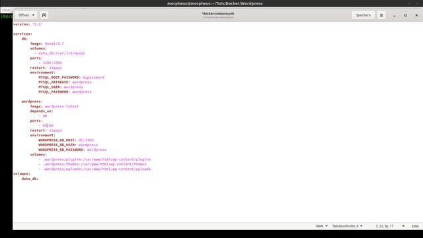Click the wp-content/plugins volume mapping line
This screenshot has width=423, height=238.
(95, 159)
